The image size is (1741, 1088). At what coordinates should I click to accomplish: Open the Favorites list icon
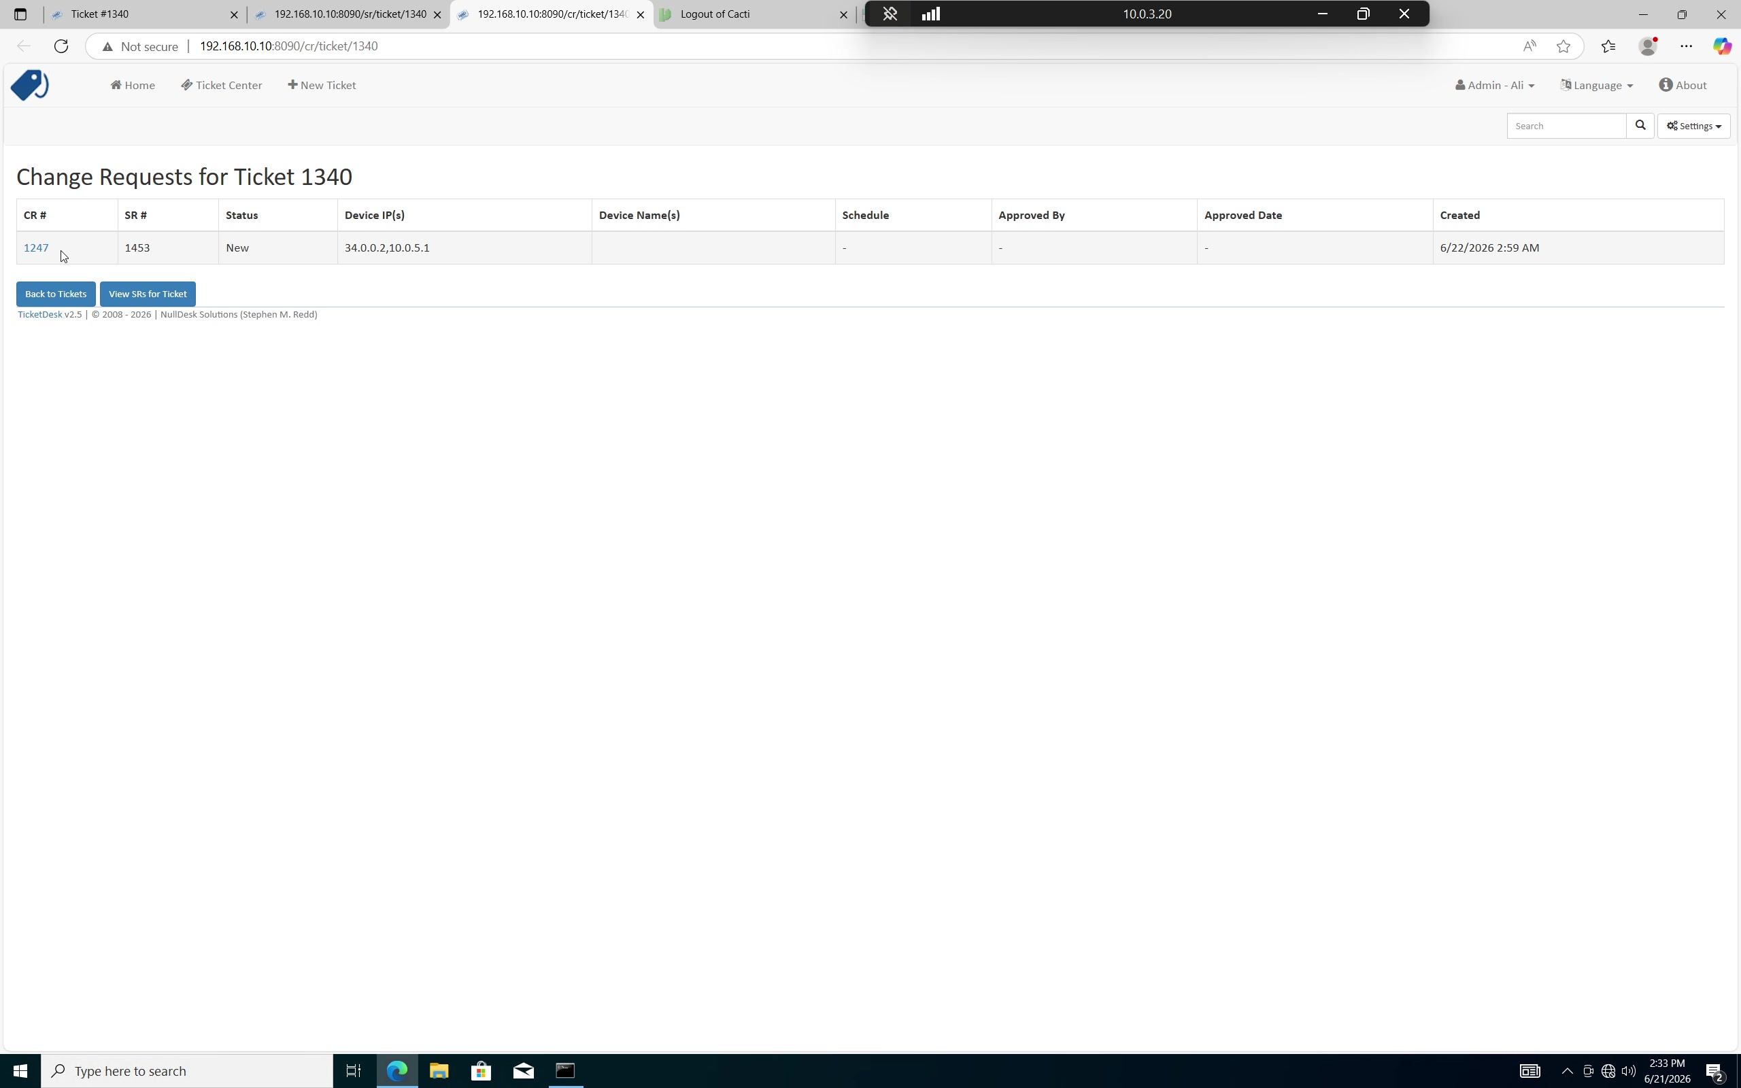coord(1608,46)
